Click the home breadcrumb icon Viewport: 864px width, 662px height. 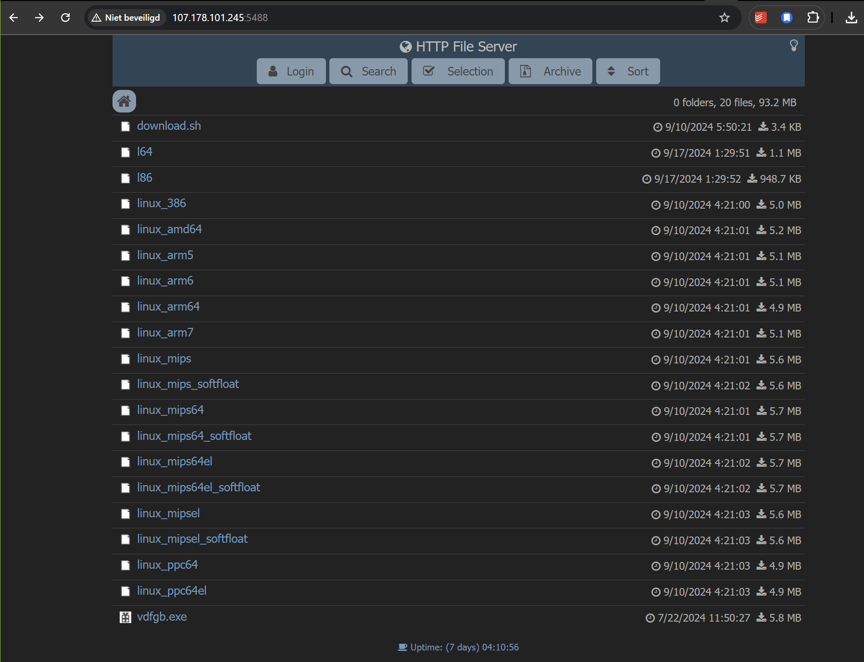click(x=124, y=101)
